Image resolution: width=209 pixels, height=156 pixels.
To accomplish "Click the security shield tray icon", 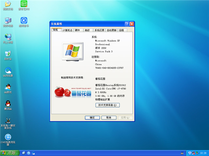I will coord(190,153).
